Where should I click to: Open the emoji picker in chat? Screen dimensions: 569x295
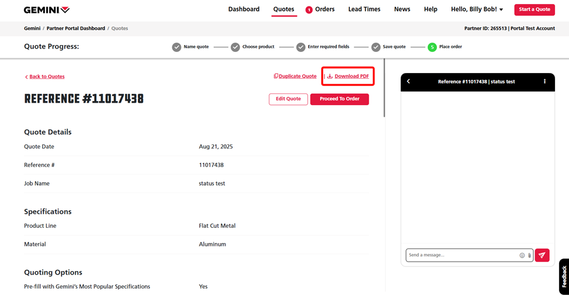522,255
